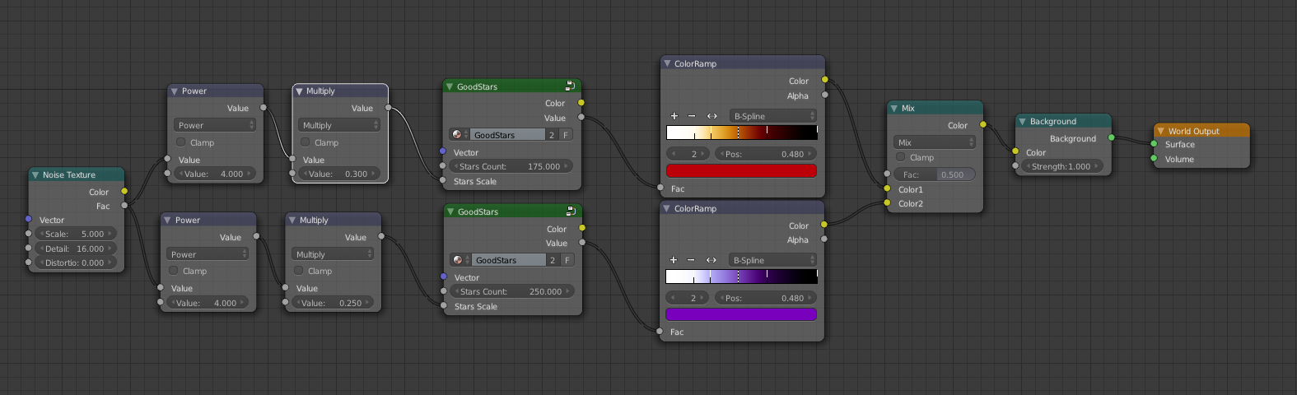Flip the purple ColorRamp gradient
This screenshot has height=395, width=1297.
[x=711, y=260]
